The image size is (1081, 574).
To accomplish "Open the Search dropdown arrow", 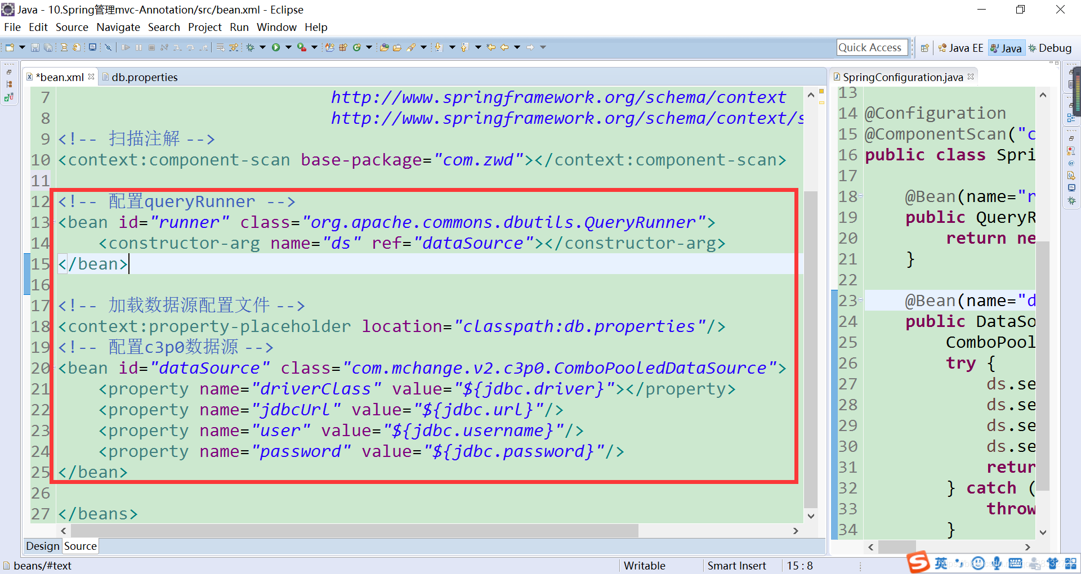I will [423, 47].
